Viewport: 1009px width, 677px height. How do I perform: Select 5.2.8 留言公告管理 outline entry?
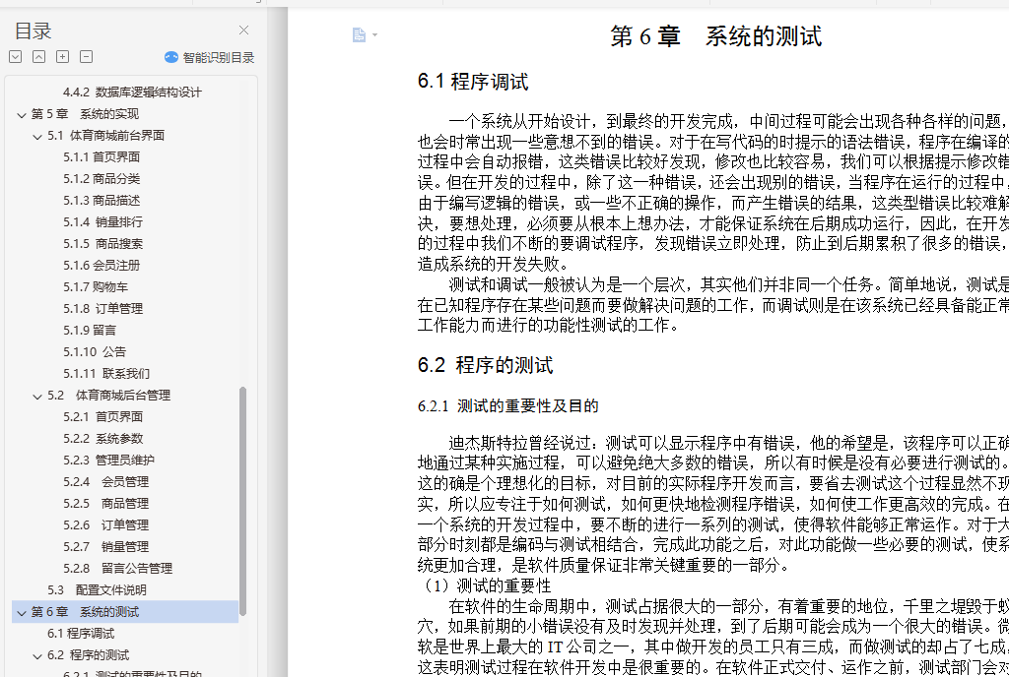pyautogui.click(x=117, y=568)
